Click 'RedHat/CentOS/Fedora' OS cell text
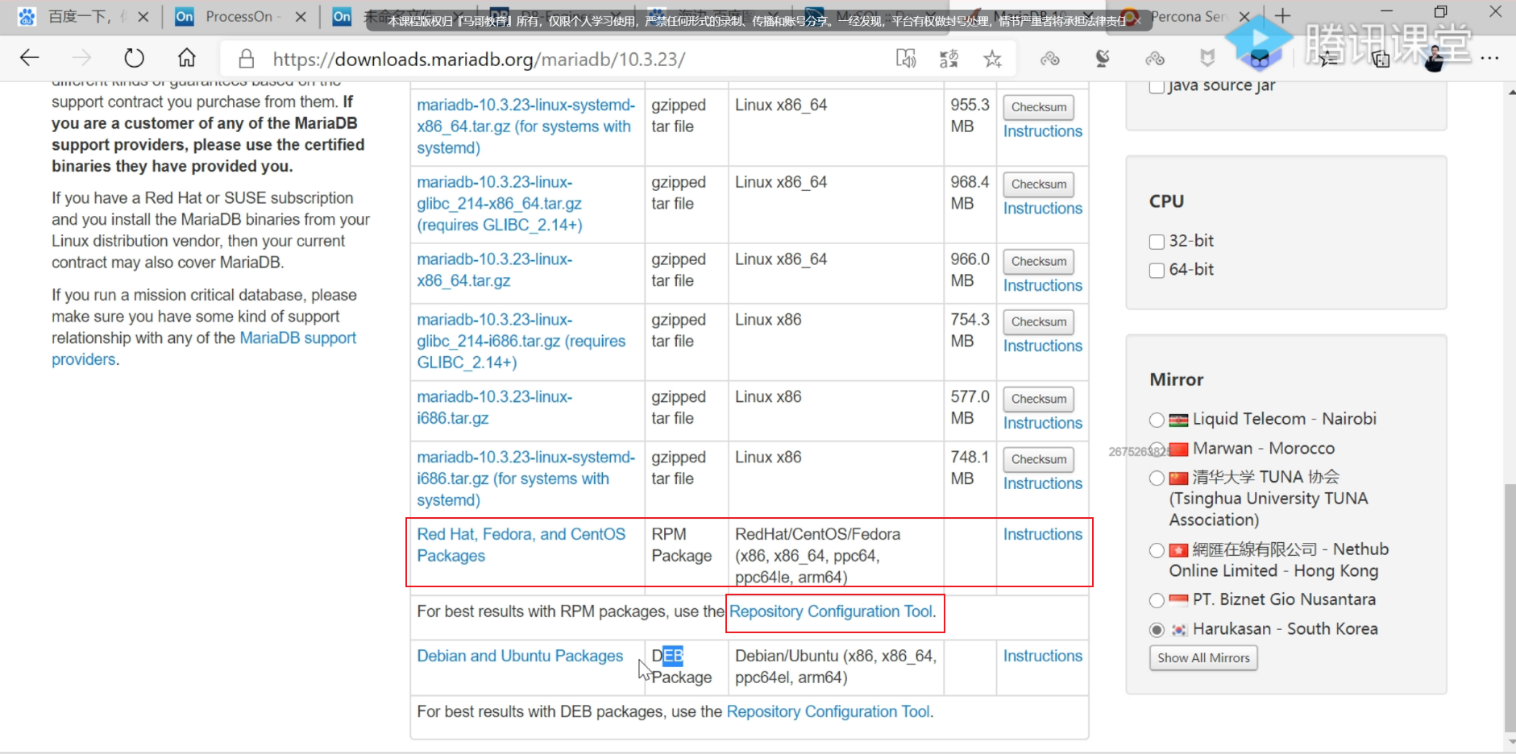1516x754 pixels. click(x=817, y=535)
